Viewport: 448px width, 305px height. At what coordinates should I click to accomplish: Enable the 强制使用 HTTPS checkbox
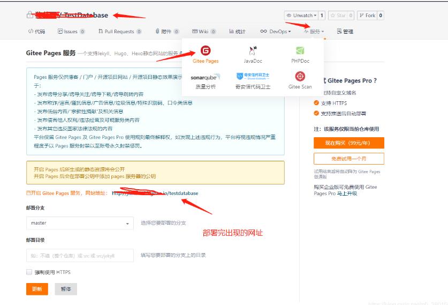[29, 272]
